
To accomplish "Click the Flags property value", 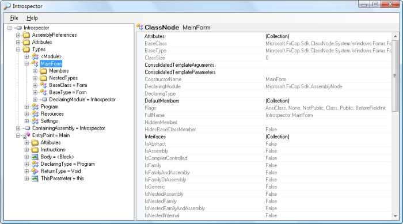I will [x=325, y=108].
